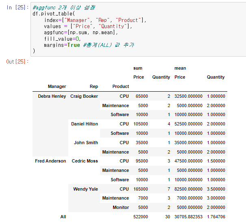Click the Manager index header
The width and height of the screenshot is (246, 224).
click(x=57, y=86)
